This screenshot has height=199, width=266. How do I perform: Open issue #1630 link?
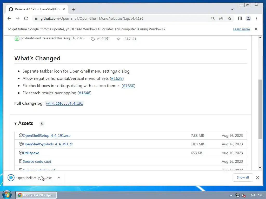[128, 86]
